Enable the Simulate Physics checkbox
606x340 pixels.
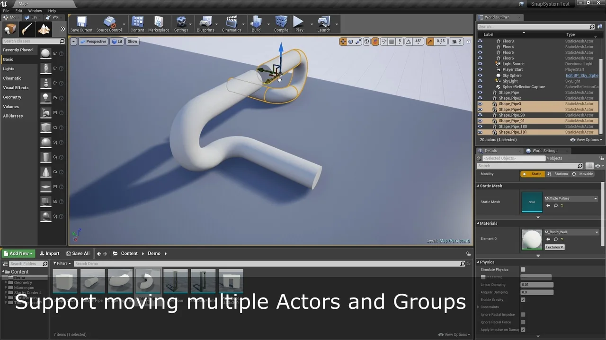[523, 270]
